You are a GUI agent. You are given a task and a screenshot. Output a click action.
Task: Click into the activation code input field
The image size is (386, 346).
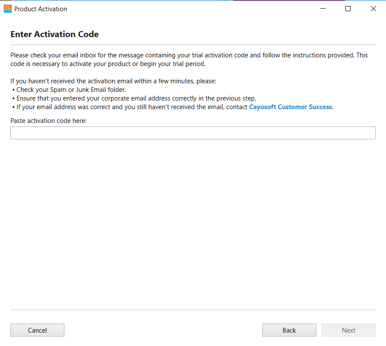pos(193,133)
